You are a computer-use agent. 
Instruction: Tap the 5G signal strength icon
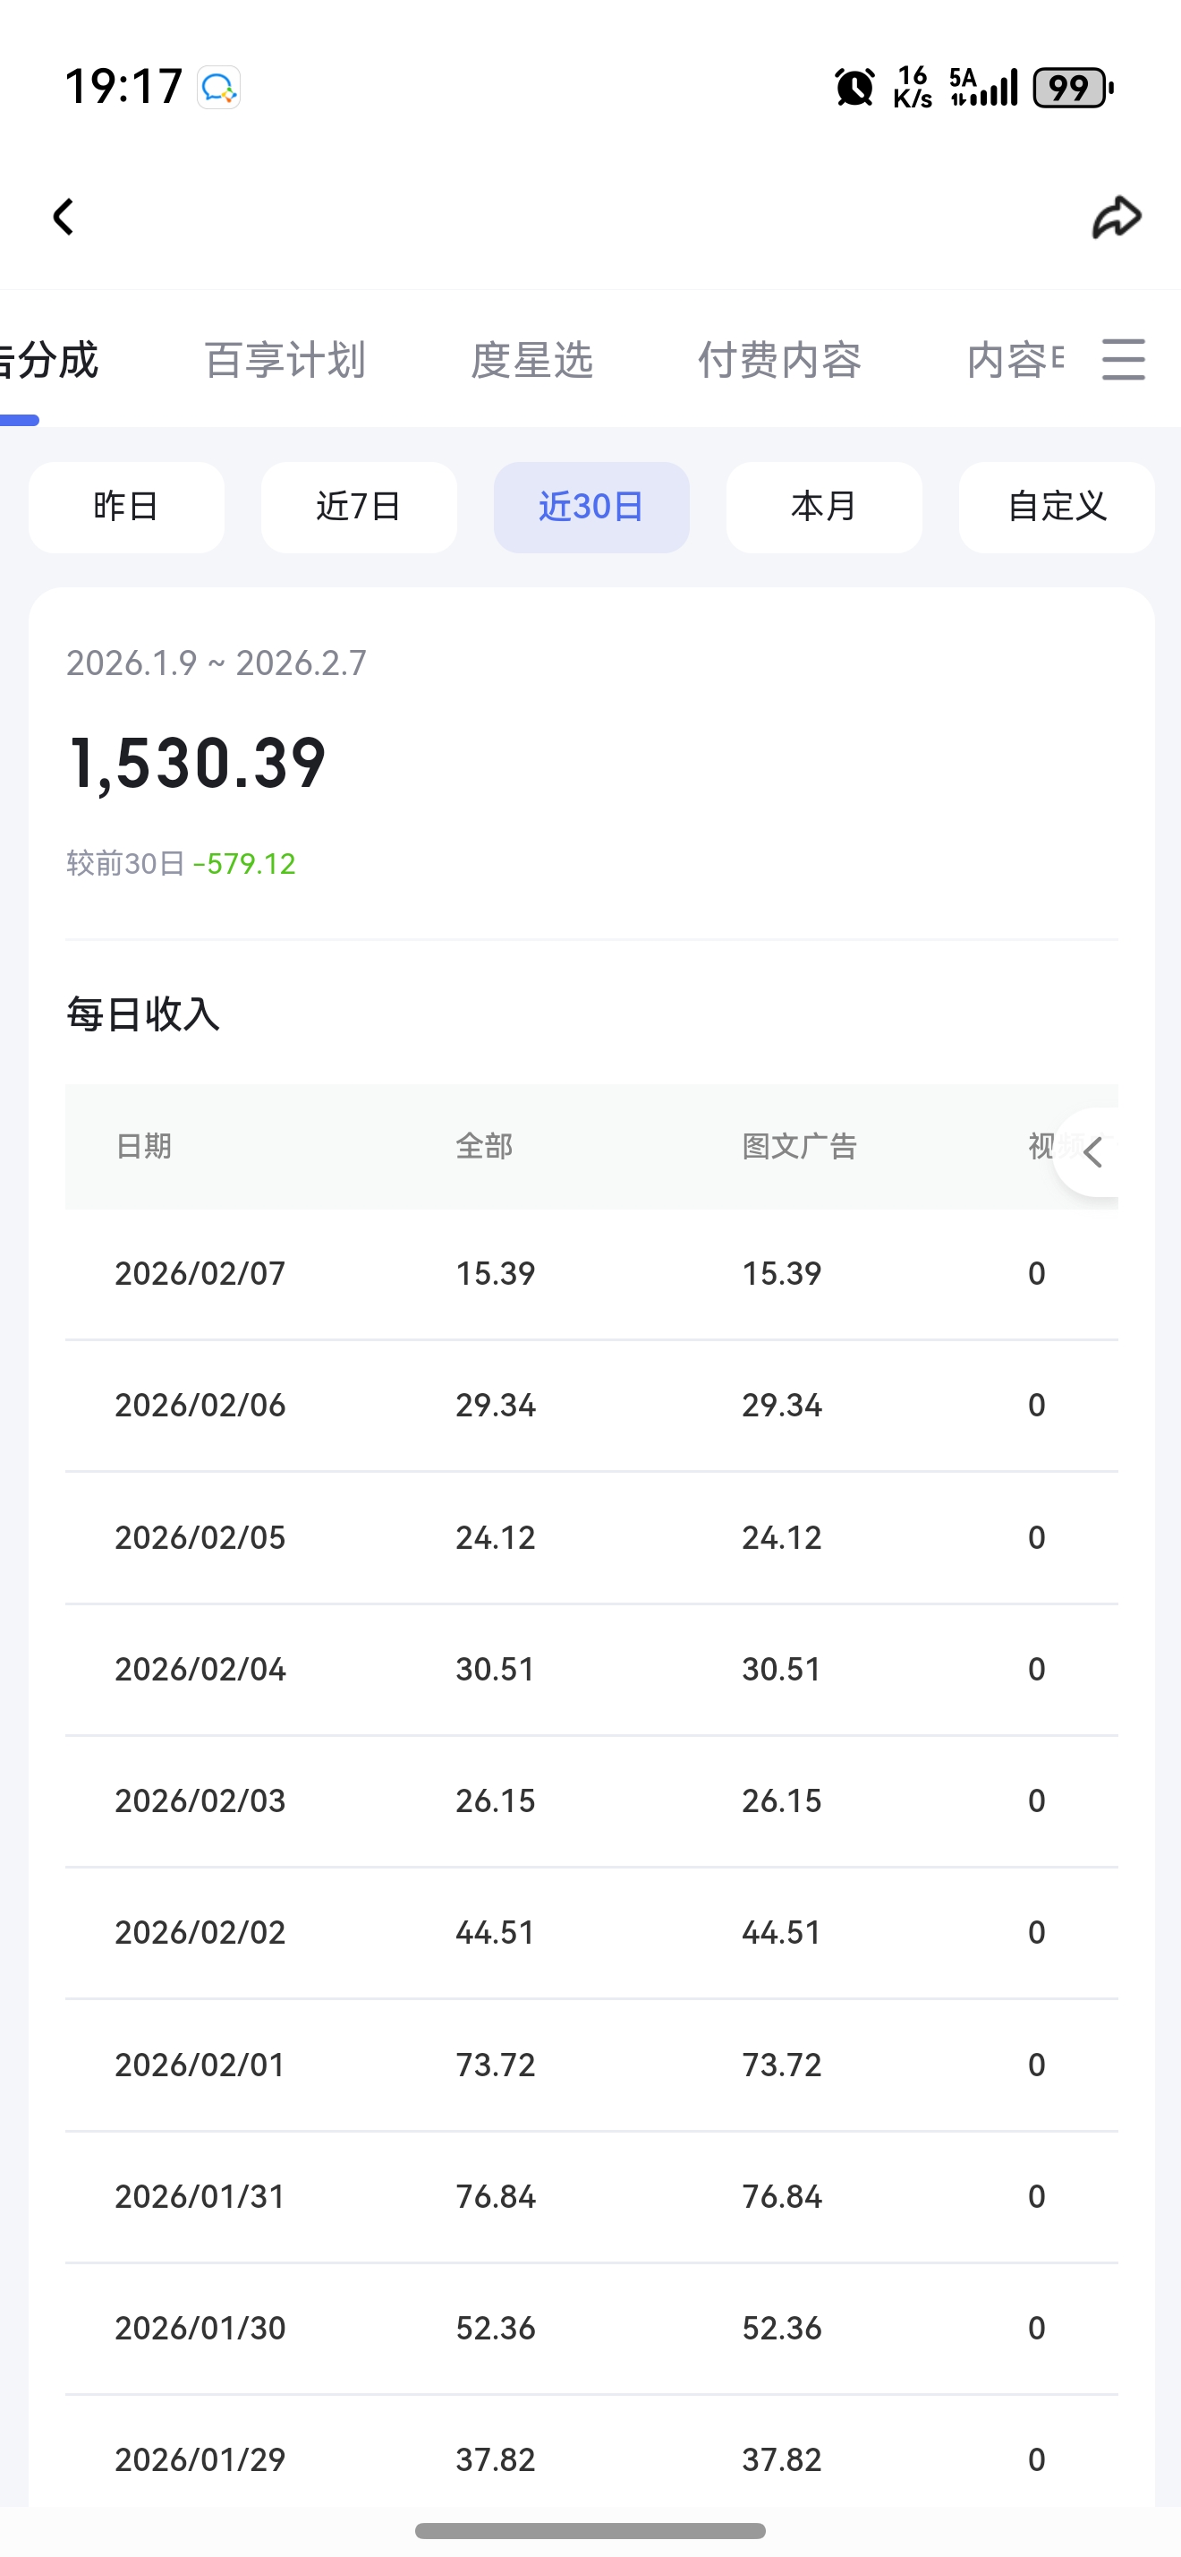point(982,88)
